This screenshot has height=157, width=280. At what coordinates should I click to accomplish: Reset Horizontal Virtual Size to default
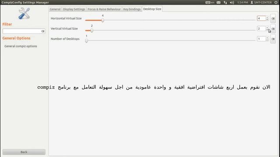[273, 18]
